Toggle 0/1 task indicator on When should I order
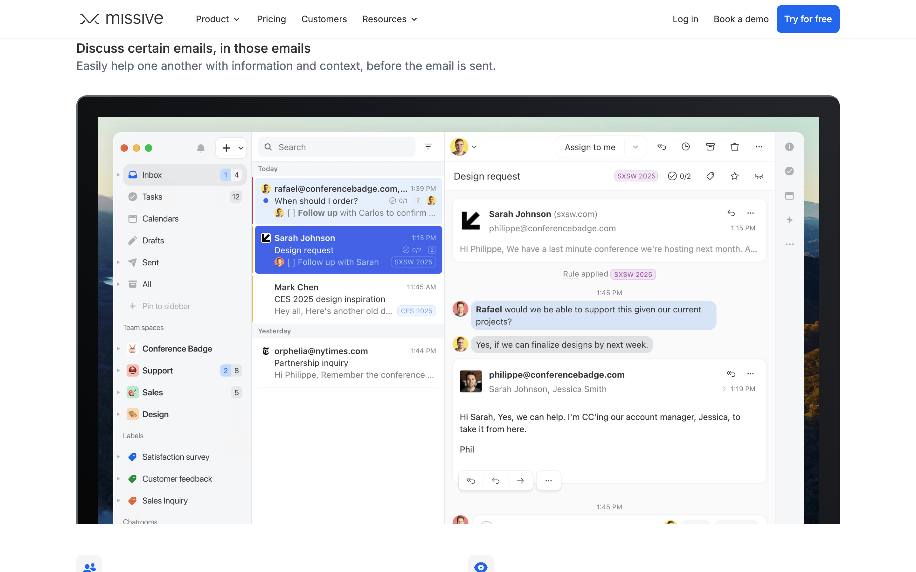The image size is (916, 572). point(398,201)
